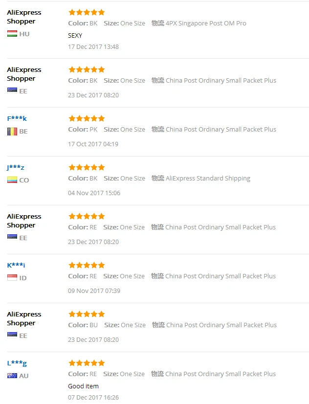Click the star rating of the SEXY review
Screen dimensions: 309x404
pyautogui.click(x=87, y=12)
